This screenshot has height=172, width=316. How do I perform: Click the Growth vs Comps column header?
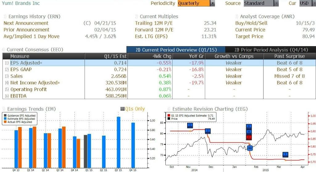(x=234, y=56)
